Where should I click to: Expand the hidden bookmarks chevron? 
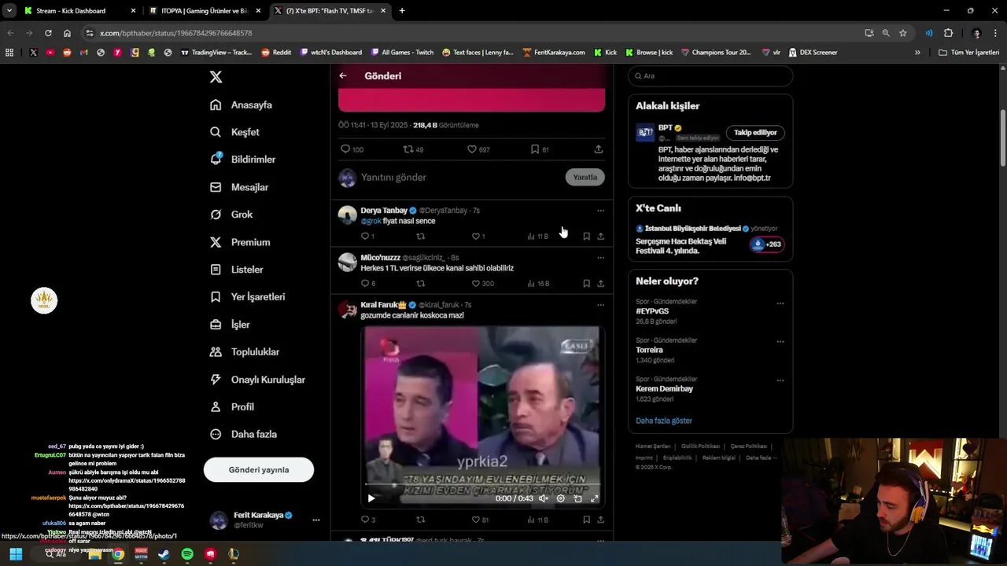pyautogui.click(x=917, y=53)
